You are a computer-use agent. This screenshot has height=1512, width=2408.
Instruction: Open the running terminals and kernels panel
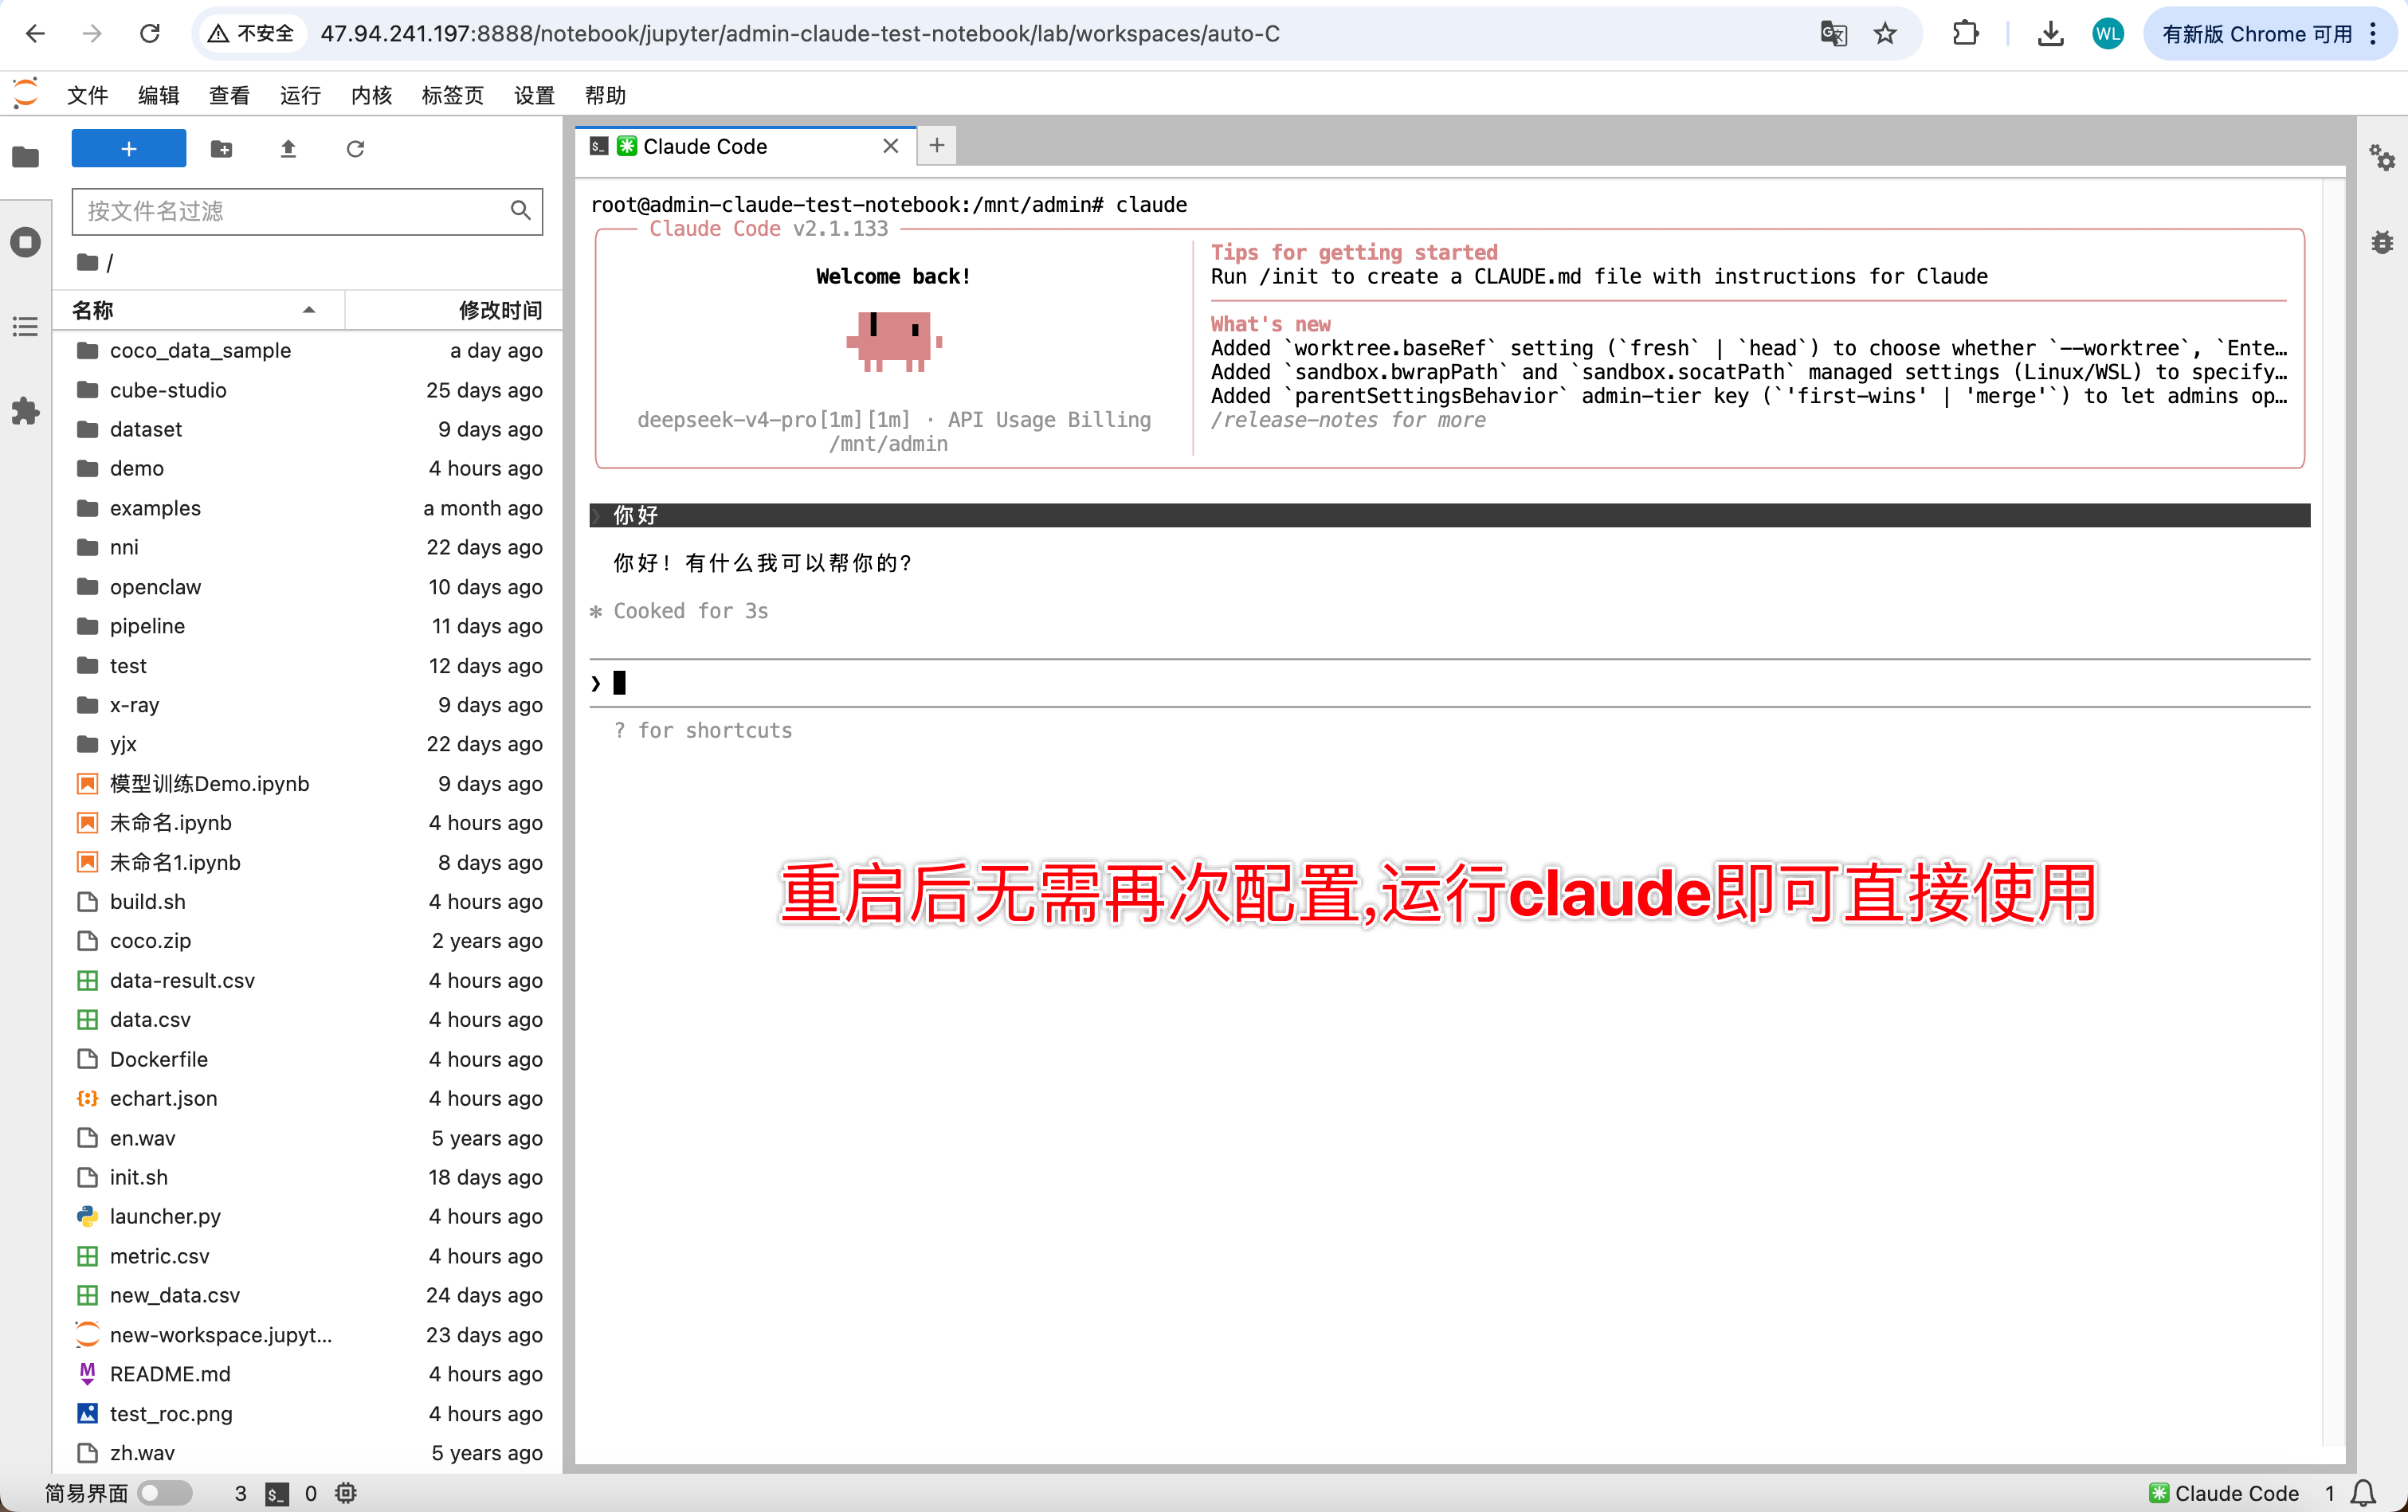26,242
